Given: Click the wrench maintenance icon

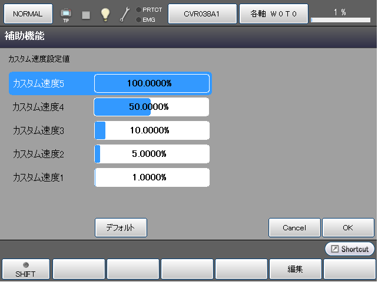Looking at the screenshot, I should [x=125, y=14].
